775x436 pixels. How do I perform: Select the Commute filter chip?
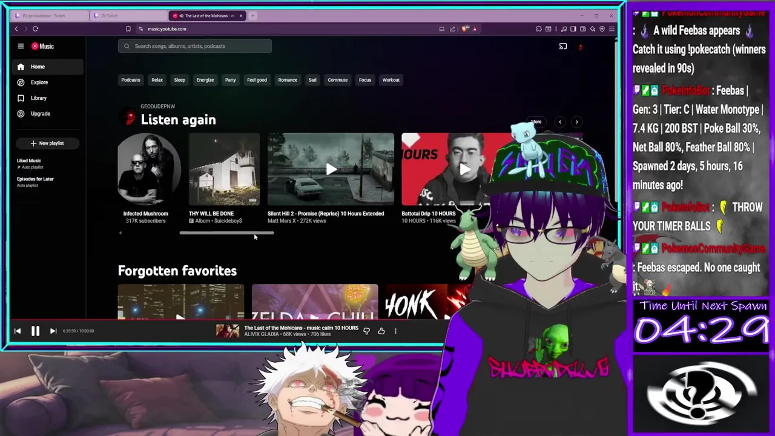tap(338, 80)
